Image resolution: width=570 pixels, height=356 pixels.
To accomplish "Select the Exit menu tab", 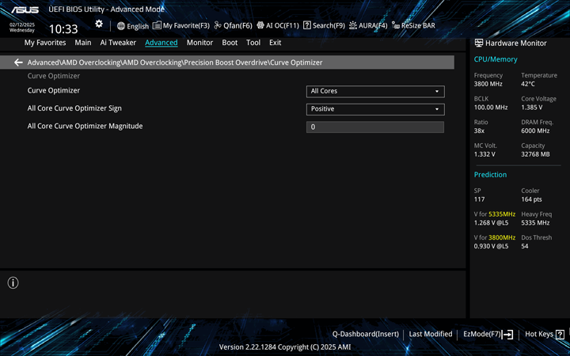I will (x=275, y=43).
